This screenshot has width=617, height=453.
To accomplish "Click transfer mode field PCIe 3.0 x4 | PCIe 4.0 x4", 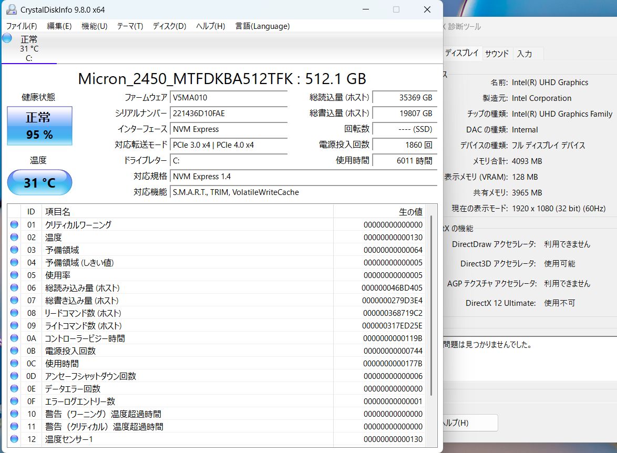I will pyautogui.click(x=229, y=145).
